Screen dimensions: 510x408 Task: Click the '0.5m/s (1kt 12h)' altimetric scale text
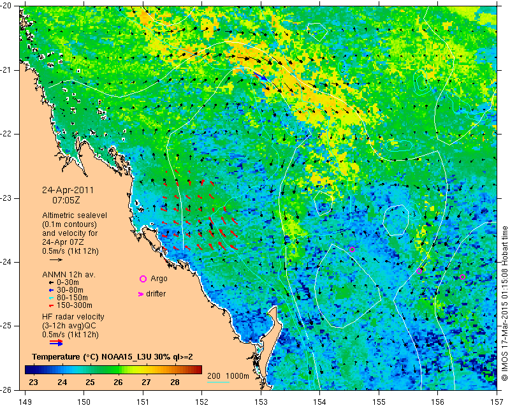pos(70,251)
